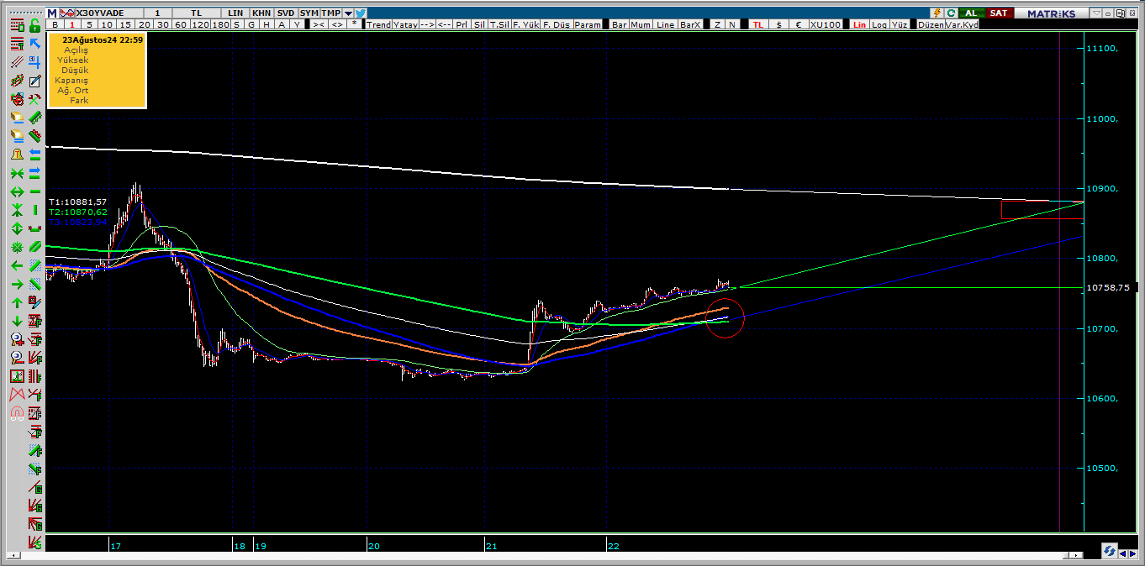The image size is (1145, 566).
Task: Open TMP in the title bar
Action: point(331,13)
